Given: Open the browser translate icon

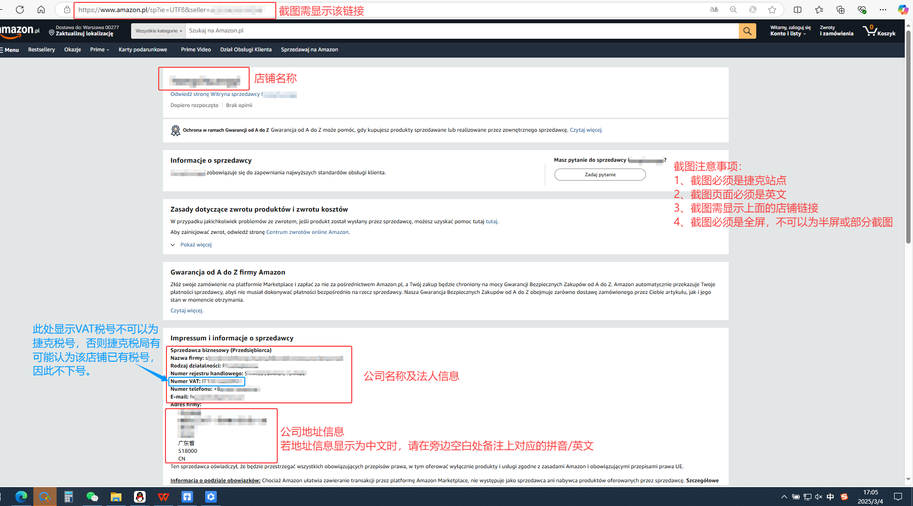Looking at the screenshot, I should point(714,10).
